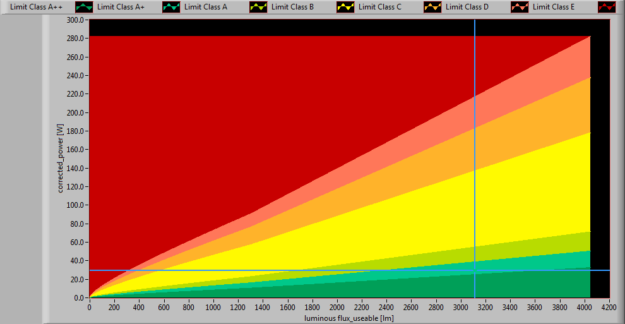Click the luminous flux_useable [lm] axis label
The image size is (625, 324).
coord(349,318)
